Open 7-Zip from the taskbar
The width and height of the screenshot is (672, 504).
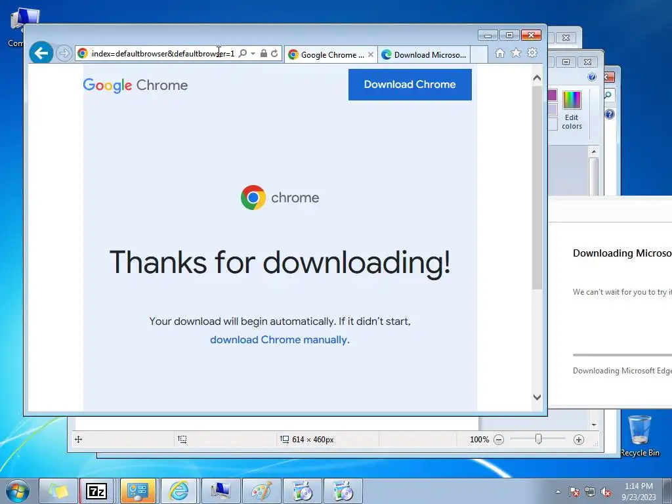tap(96, 491)
